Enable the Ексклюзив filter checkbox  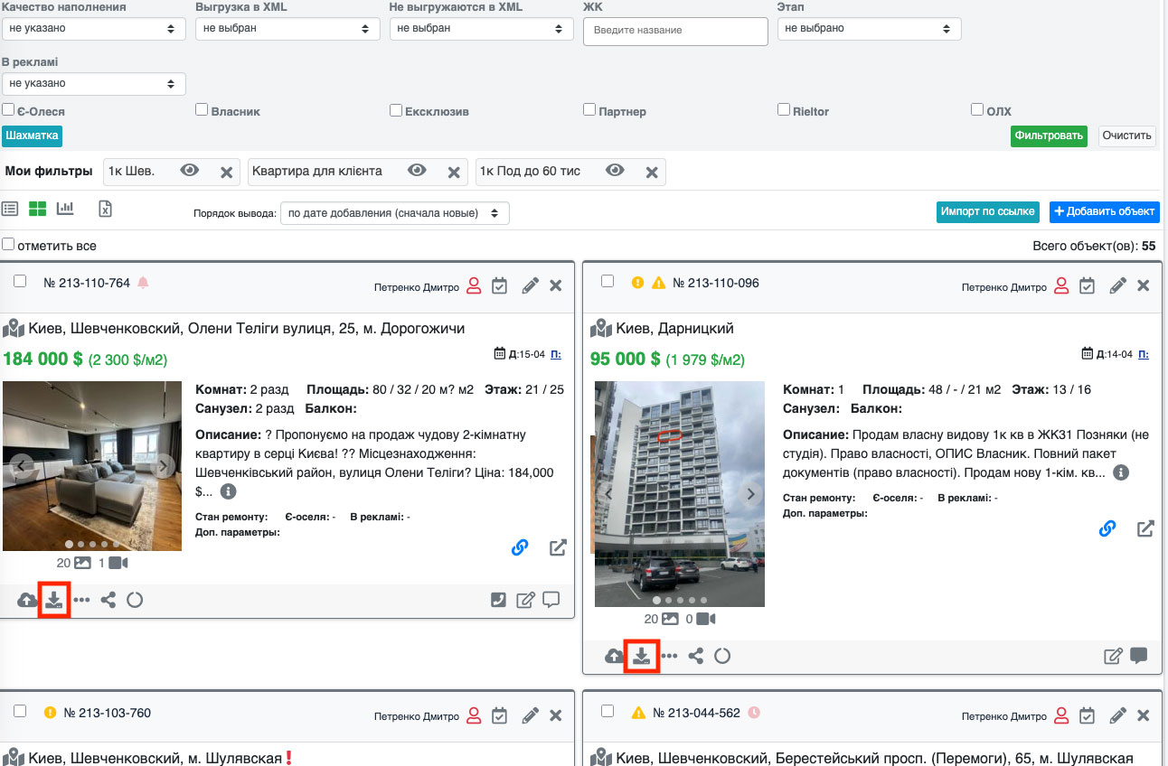pyautogui.click(x=396, y=110)
